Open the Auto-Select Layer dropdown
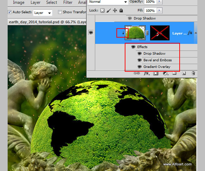Screen dimensions: 205x171 pyautogui.click(x=42, y=13)
